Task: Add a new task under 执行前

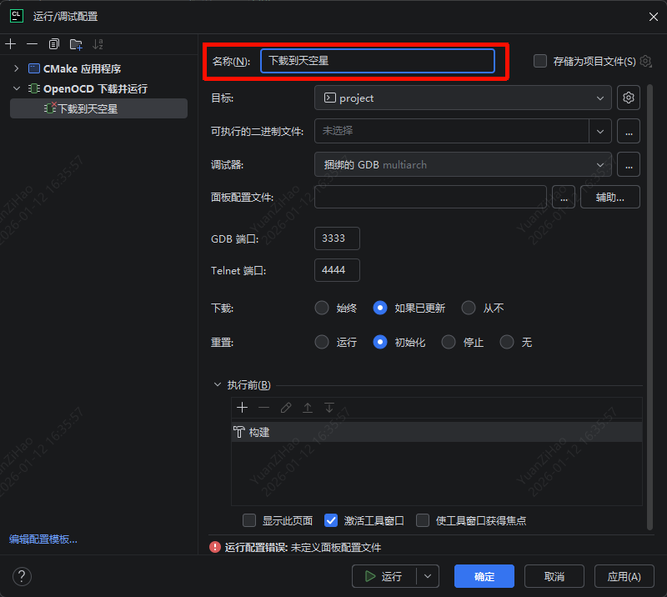Action: [242, 408]
